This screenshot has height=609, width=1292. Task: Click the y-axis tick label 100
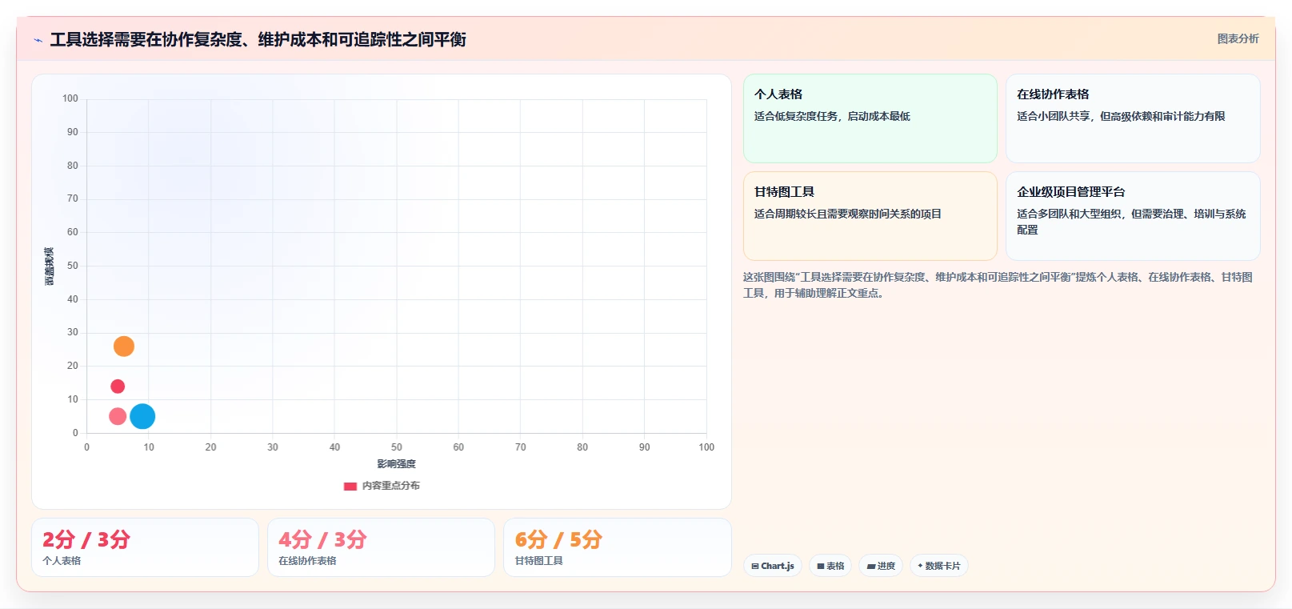point(70,98)
